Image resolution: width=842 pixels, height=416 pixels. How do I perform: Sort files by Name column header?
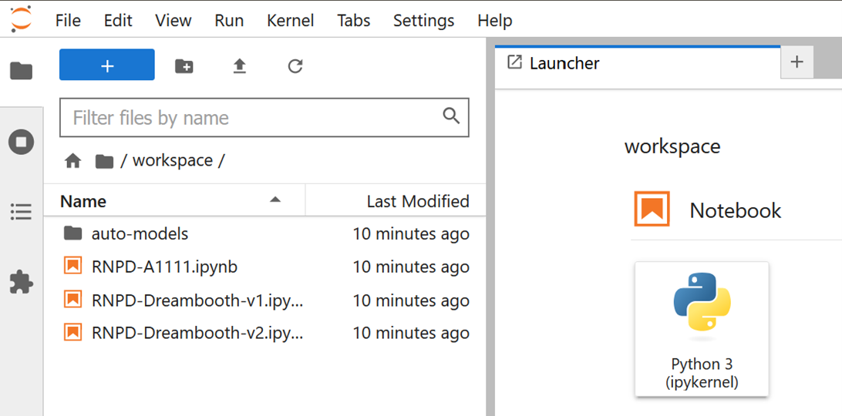click(83, 201)
